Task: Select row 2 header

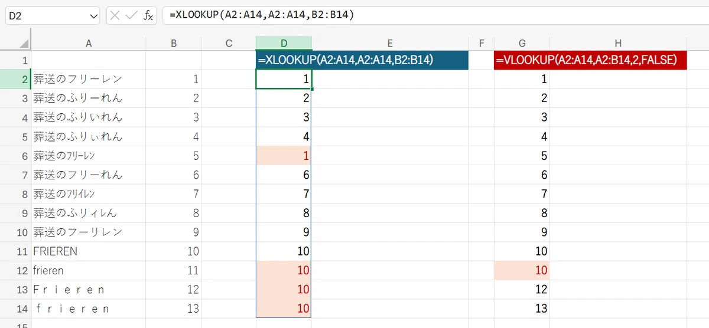Action: 15,79
